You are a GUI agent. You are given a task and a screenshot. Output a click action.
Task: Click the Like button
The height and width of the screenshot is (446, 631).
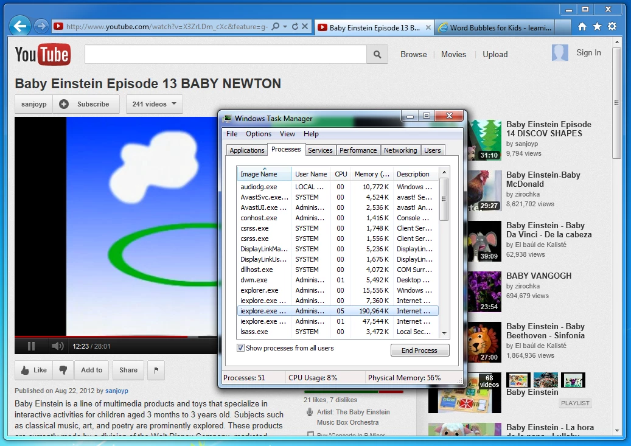tap(34, 370)
